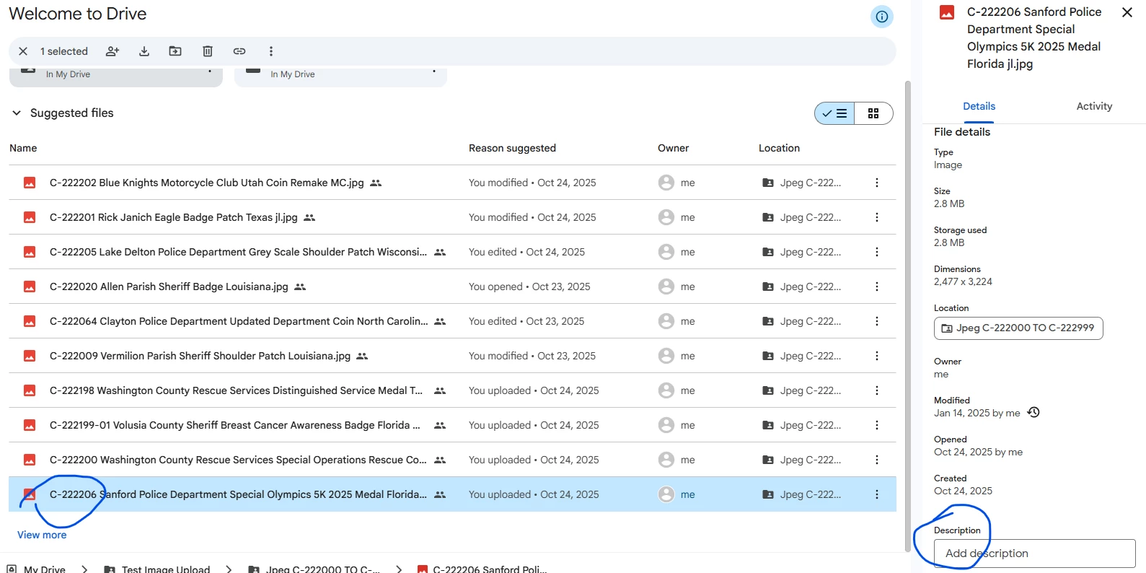This screenshot has width=1146, height=573.
Task: Click the Owner column header
Action: [x=673, y=148]
